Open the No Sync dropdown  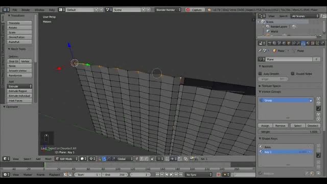click(198, 175)
